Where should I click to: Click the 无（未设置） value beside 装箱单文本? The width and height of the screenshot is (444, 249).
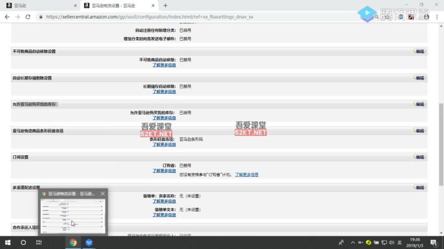190,210
